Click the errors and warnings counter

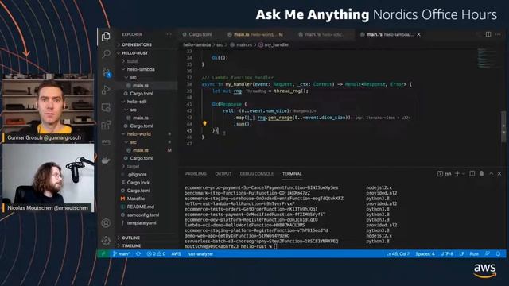(156, 254)
